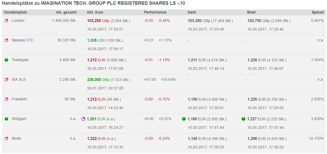Open the London trading venue link
The width and height of the screenshot is (327, 154).
coord(18,20)
